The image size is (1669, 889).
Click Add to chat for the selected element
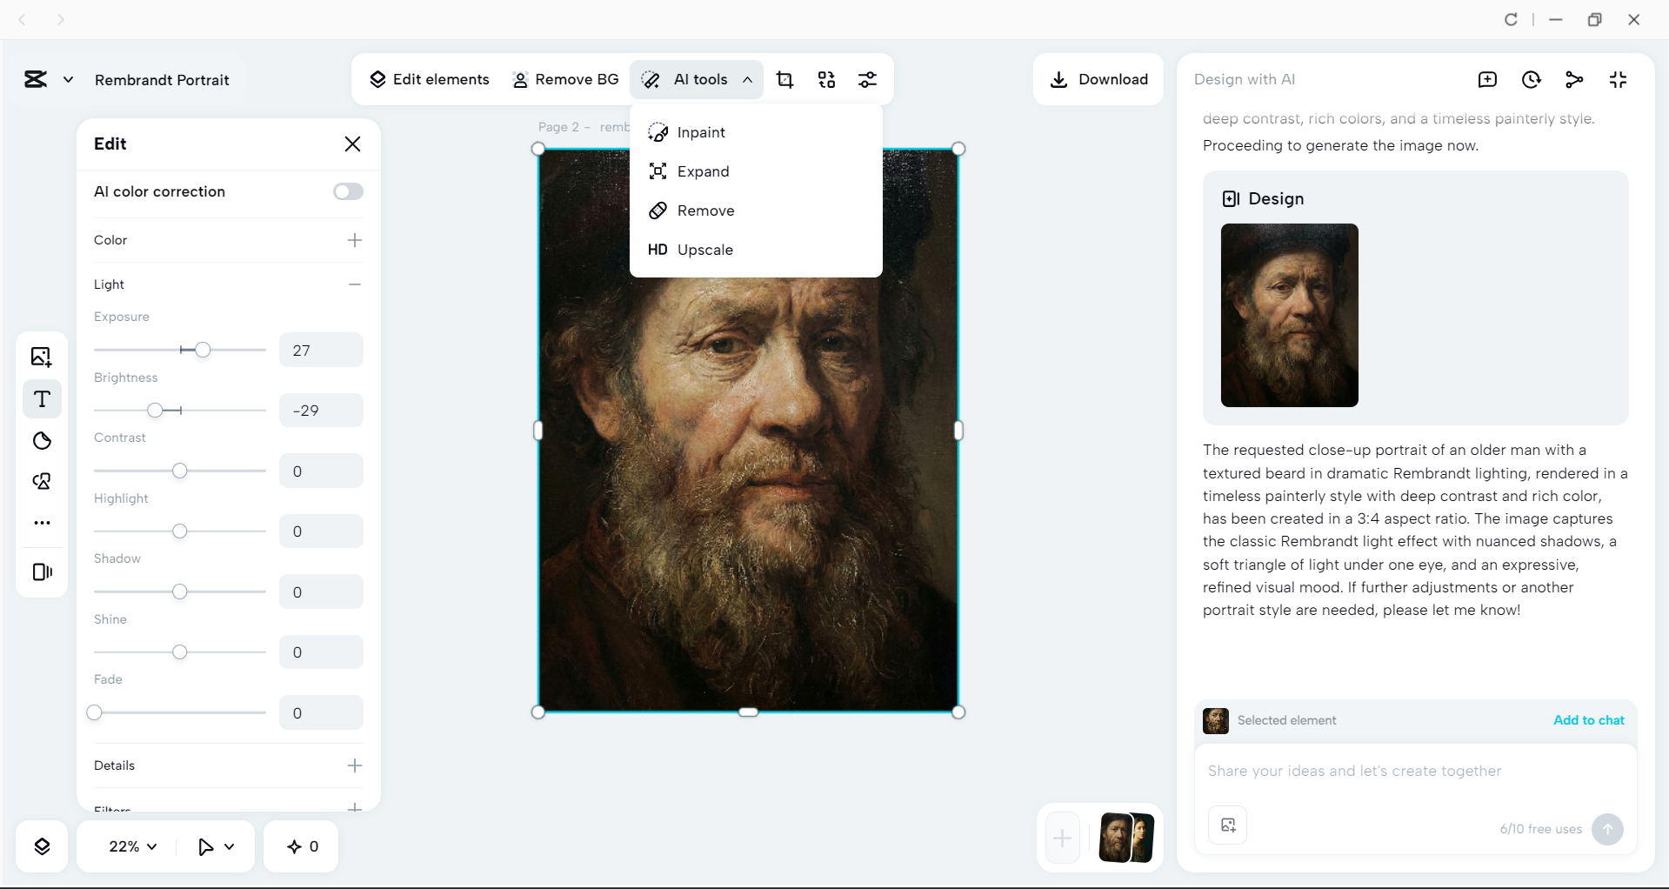(1587, 720)
